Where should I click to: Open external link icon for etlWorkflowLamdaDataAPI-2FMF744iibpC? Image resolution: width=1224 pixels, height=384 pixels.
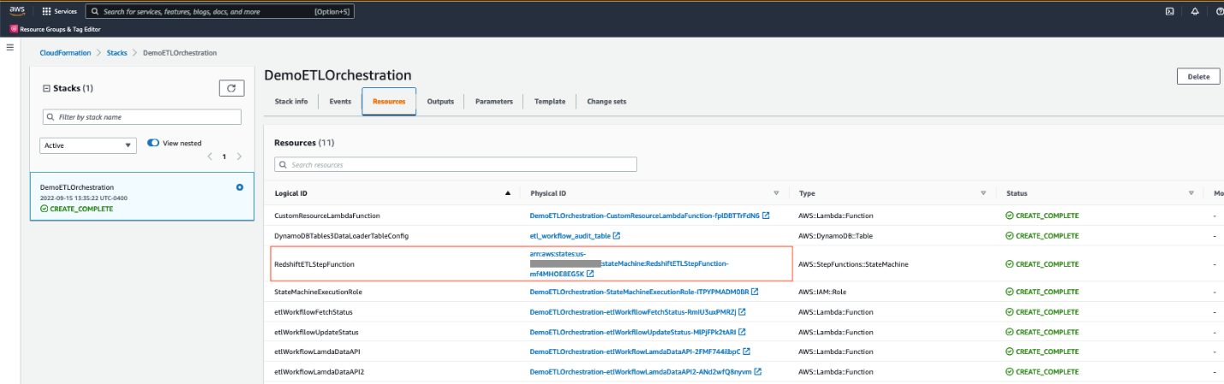(748, 352)
